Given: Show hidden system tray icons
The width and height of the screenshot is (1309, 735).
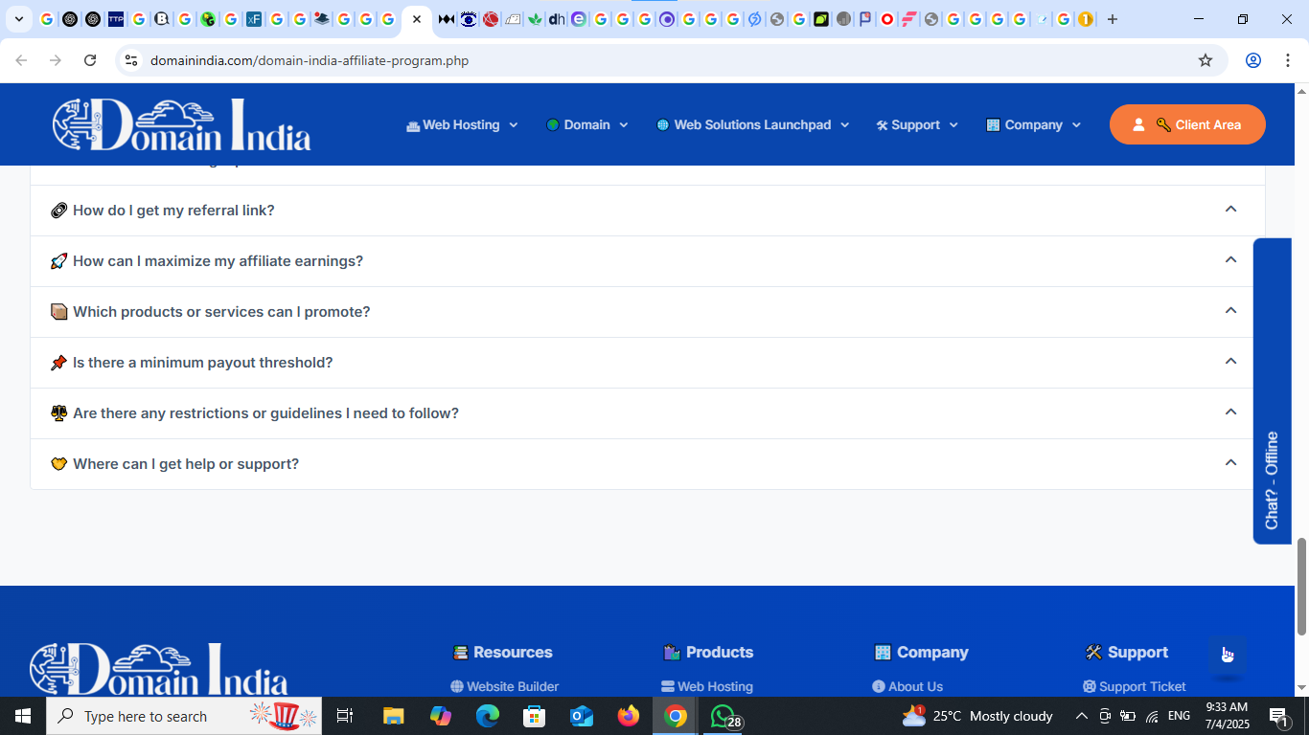Looking at the screenshot, I should pos(1082,716).
